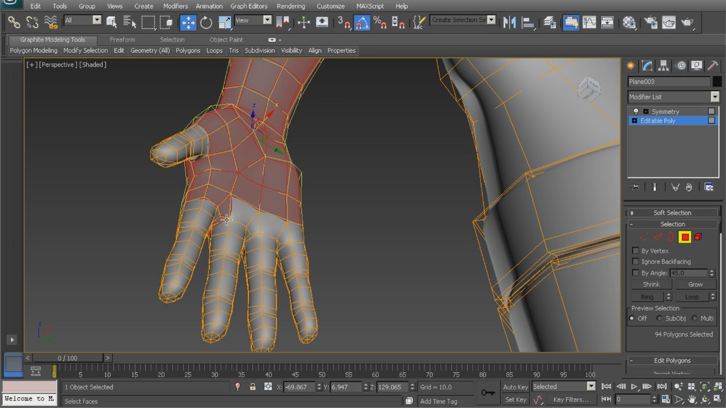The image size is (726, 408).
Task: Select the Rectangular Selection Region tool
Action: tap(148, 22)
